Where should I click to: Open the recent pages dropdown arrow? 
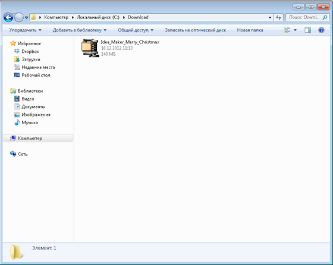pos(26,18)
